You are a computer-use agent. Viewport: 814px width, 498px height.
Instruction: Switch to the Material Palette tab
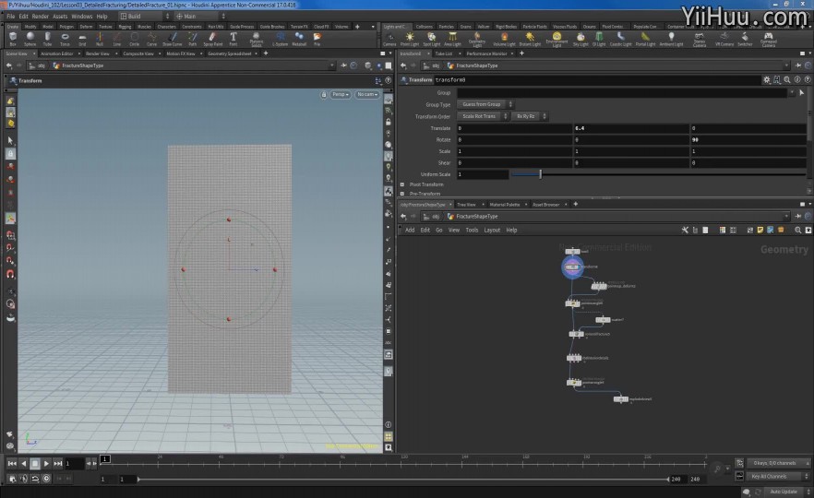tap(505, 205)
